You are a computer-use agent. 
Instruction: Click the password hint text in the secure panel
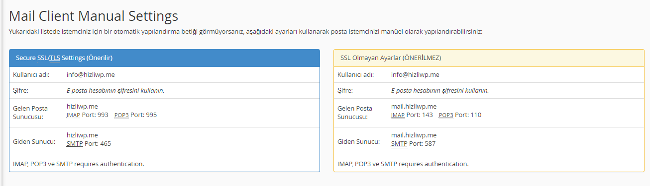coord(115,91)
